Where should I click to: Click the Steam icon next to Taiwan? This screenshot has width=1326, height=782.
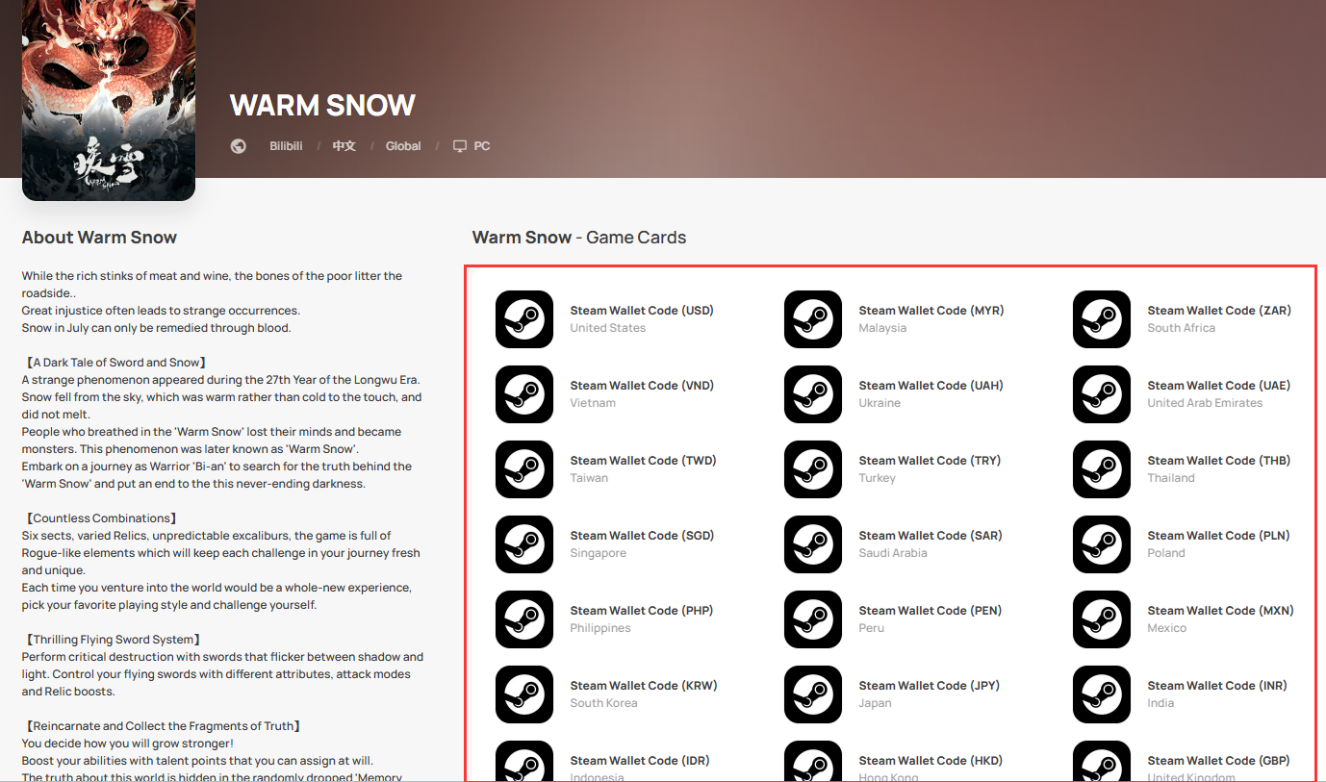(x=524, y=469)
